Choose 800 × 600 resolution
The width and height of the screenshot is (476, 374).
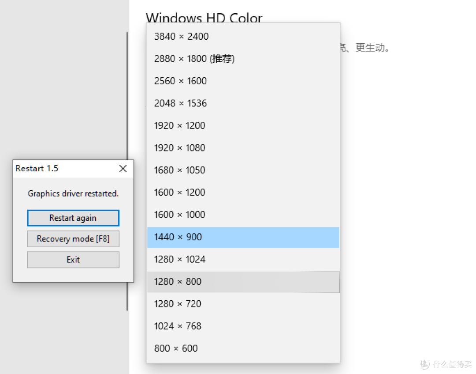(243, 348)
